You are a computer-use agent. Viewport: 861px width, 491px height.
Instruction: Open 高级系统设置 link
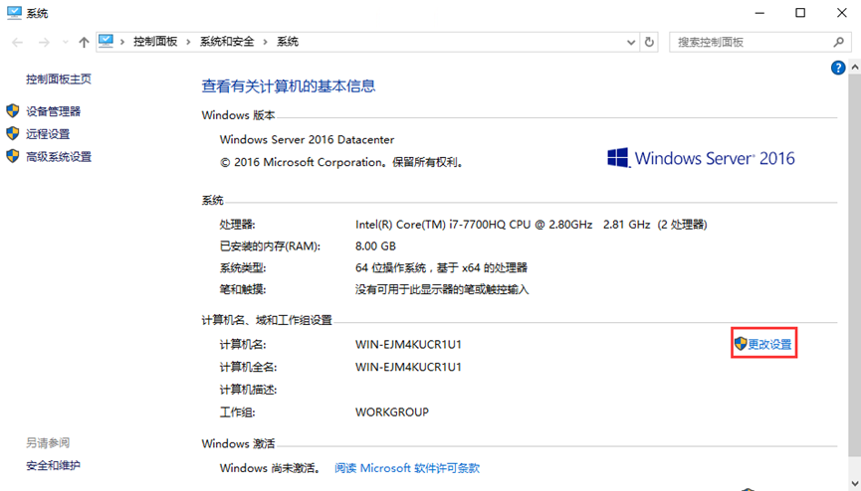point(58,157)
